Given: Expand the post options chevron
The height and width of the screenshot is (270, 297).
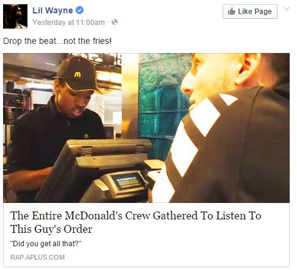Looking at the screenshot, I should point(287,9).
